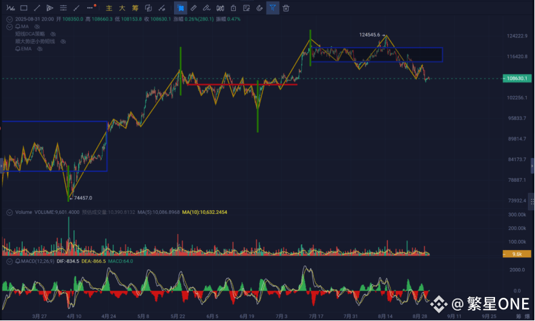Click the 124545.6 high price label

pyautogui.click(x=369, y=35)
